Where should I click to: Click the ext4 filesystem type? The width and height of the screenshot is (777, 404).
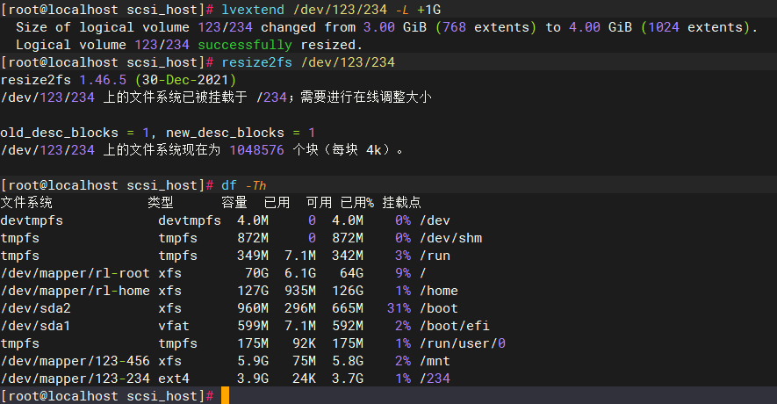[174, 379]
